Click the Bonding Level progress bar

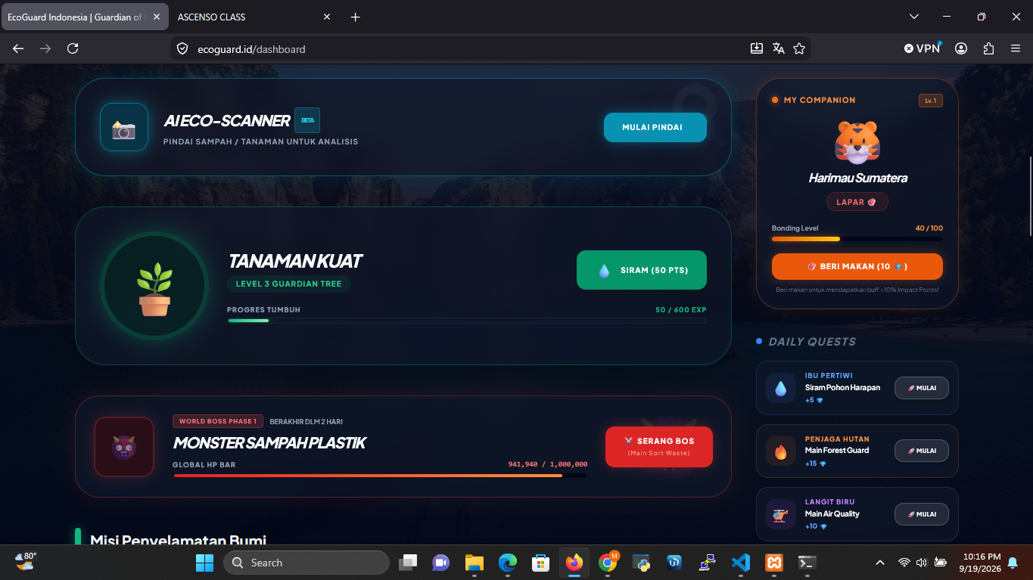click(857, 239)
